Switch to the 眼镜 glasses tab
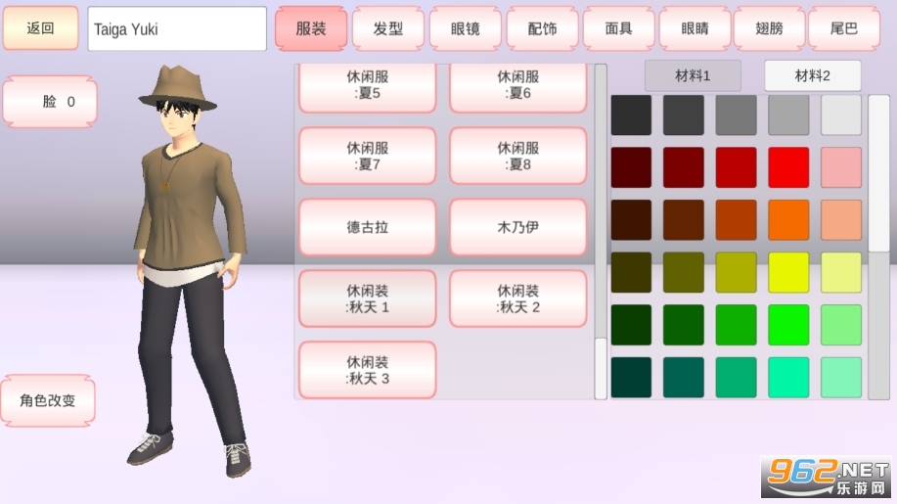Image resolution: width=897 pixels, height=504 pixels. pyautogui.click(x=466, y=29)
